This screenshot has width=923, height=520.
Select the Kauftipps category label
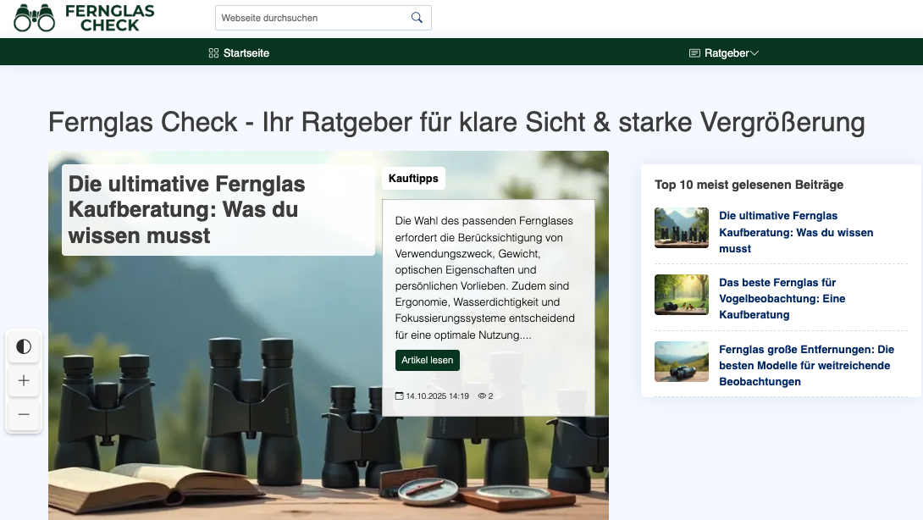pos(415,178)
